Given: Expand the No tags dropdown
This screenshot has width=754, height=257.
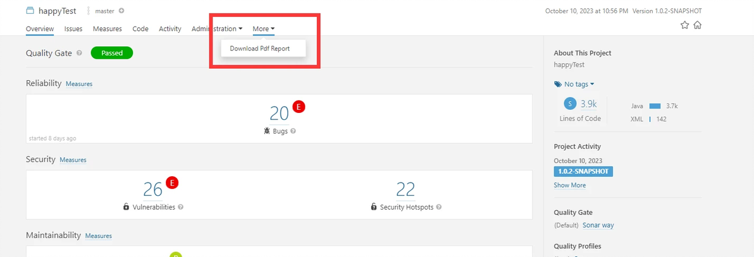Looking at the screenshot, I should (574, 84).
